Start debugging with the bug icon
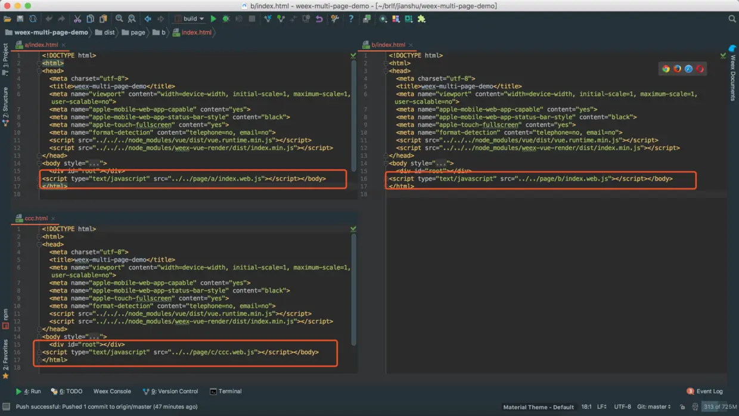The height and width of the screenshot is (416, 739). pos(226,19)
